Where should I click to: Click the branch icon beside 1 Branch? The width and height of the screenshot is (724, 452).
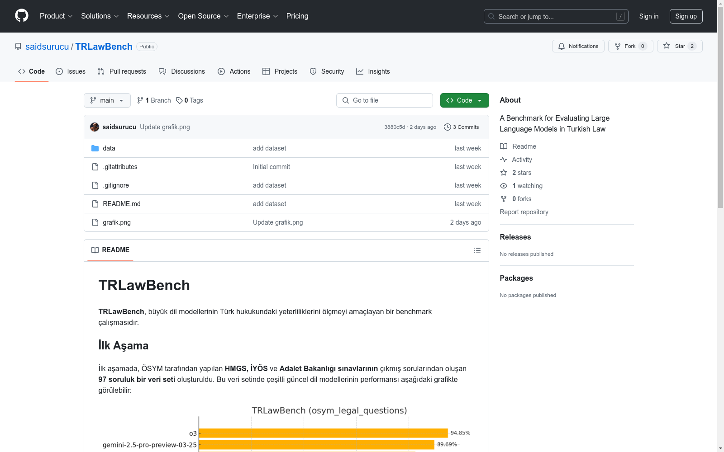point(140,100)
